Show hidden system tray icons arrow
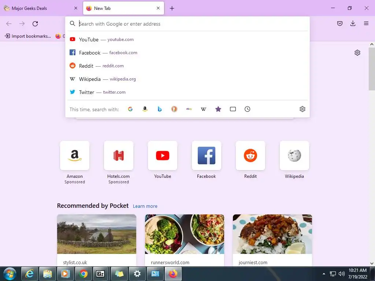This screenshot has height=281, width=375. tap(324, 274)
